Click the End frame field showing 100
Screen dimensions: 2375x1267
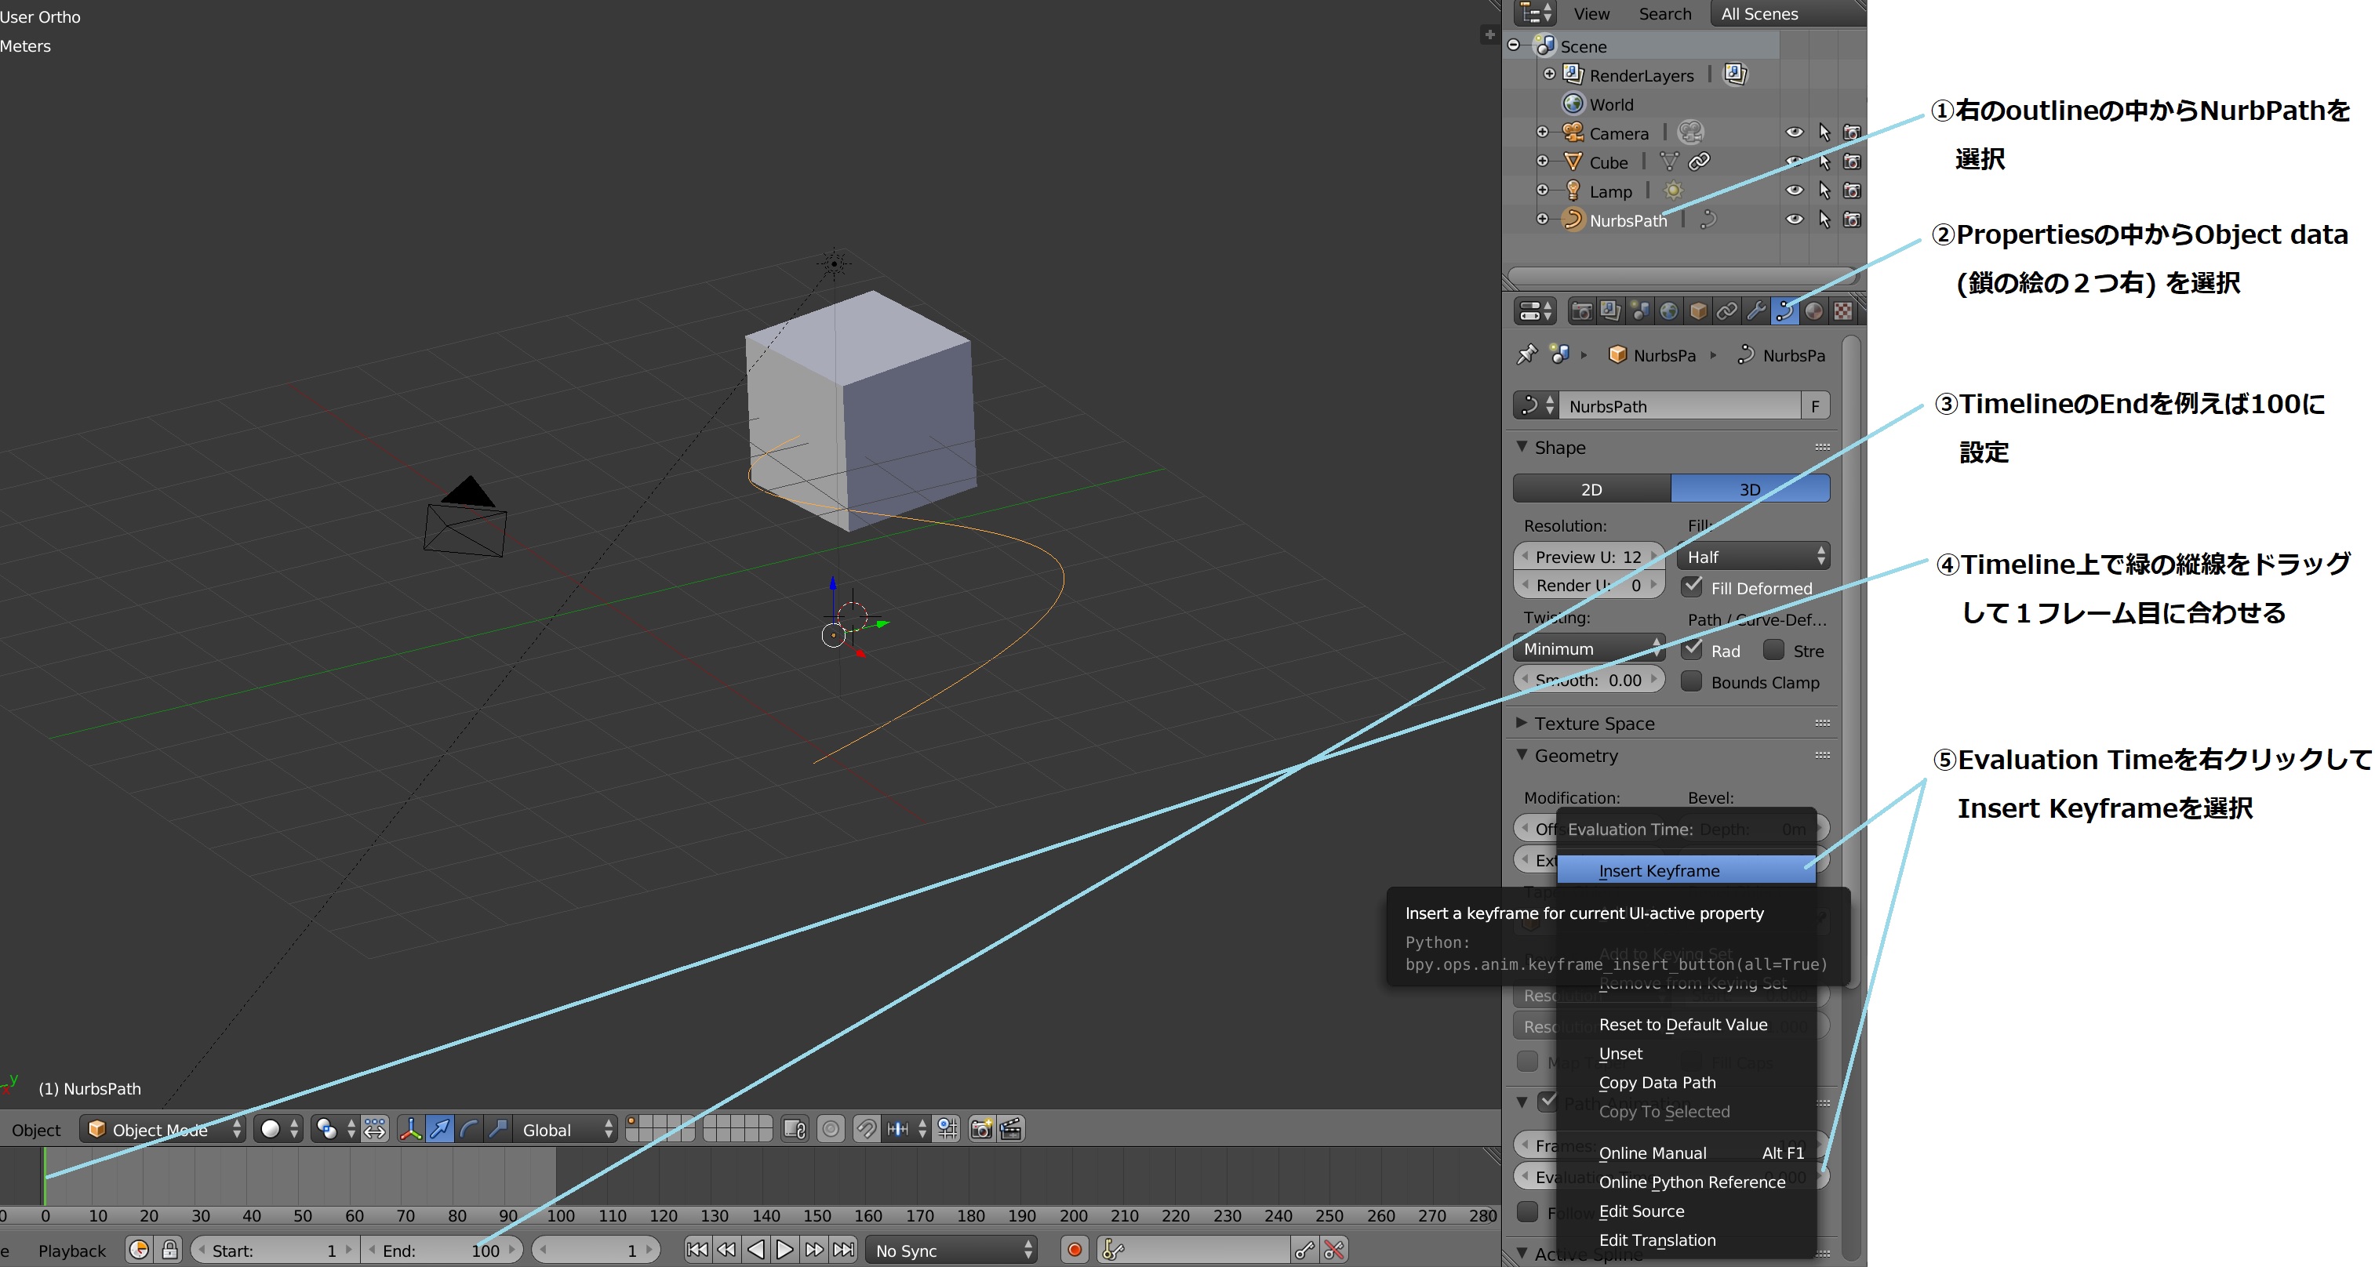coord(442,1251)
